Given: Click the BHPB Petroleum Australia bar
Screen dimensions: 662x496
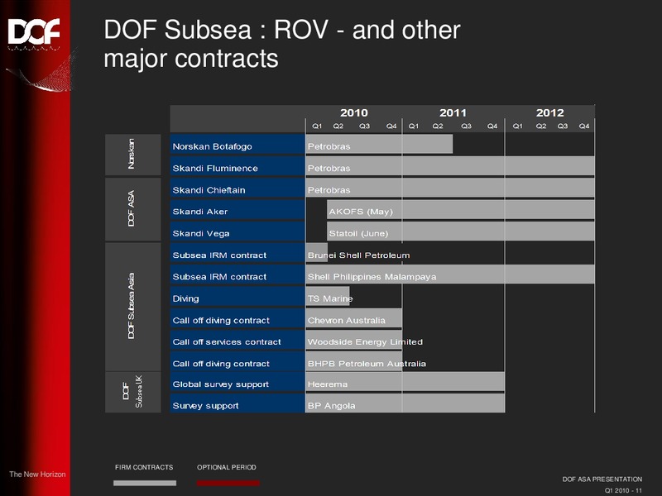Looking at the screenshot, I should pos(354,362).
